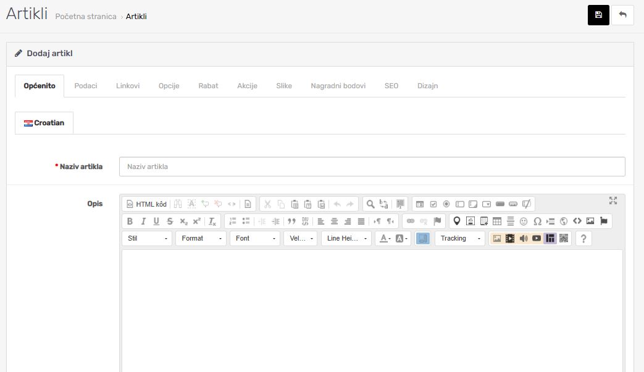Image resolution: width=644 pixels, height=372 pixels.
Task: Apply bold formatting in the editor
Action: pyautogui.click(x=130, y=221)
